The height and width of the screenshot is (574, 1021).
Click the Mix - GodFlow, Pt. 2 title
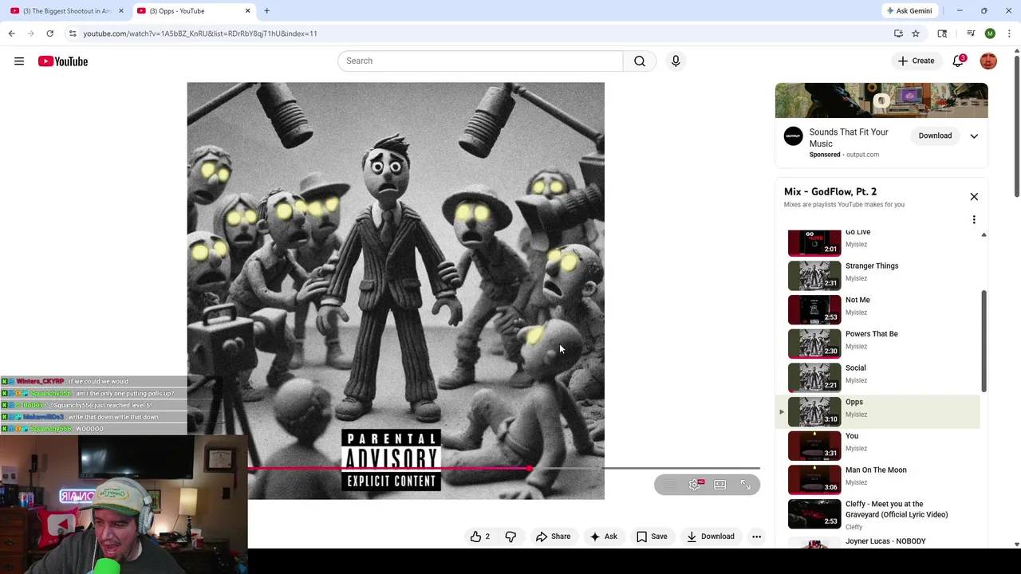click(830, 191)
